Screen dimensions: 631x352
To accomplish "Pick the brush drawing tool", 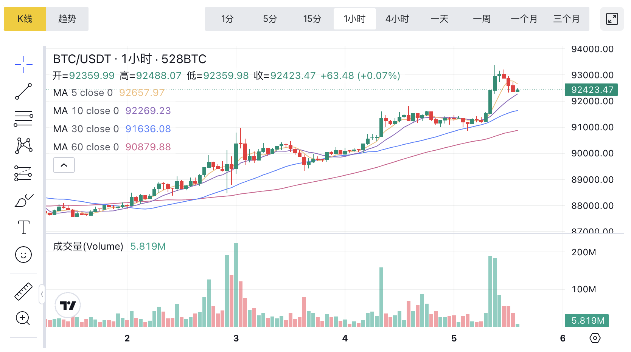I will point(23,201).
